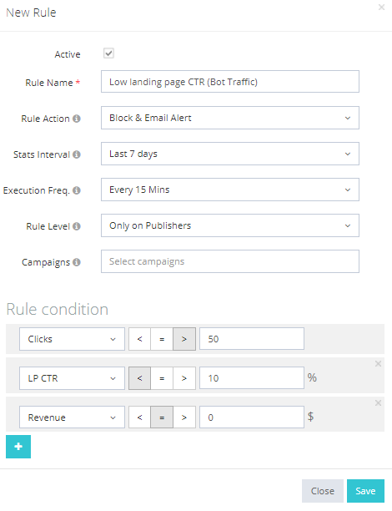Toggle the Active checkbox
Viewport: 392px width, 511px height.
point(108,53)
